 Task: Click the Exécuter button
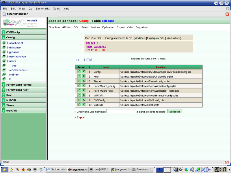pyautogui.click(x=174, y=111)
